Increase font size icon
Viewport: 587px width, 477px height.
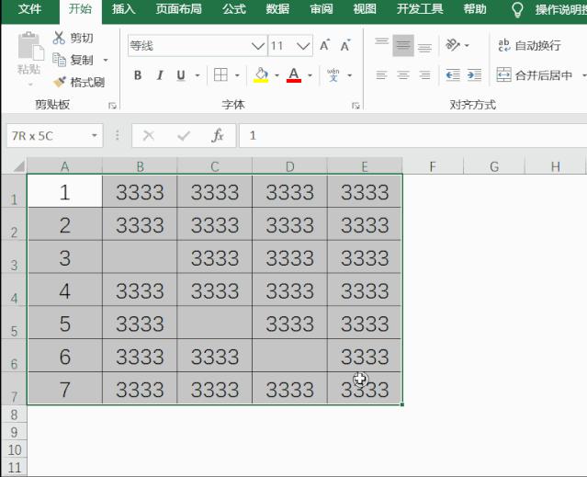(324, 45)
